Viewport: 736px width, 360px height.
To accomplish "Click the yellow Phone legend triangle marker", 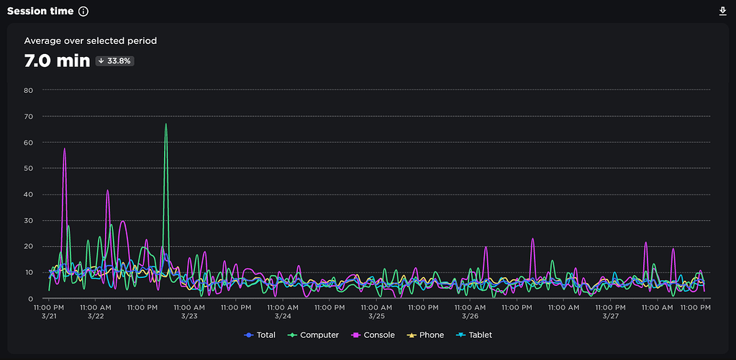I will click(412, 335).
